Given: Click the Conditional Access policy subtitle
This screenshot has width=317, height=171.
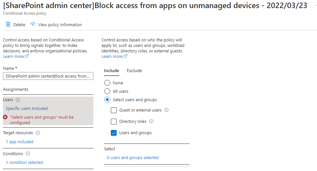Looking at the screenshot, I should [x=25, y=13].
